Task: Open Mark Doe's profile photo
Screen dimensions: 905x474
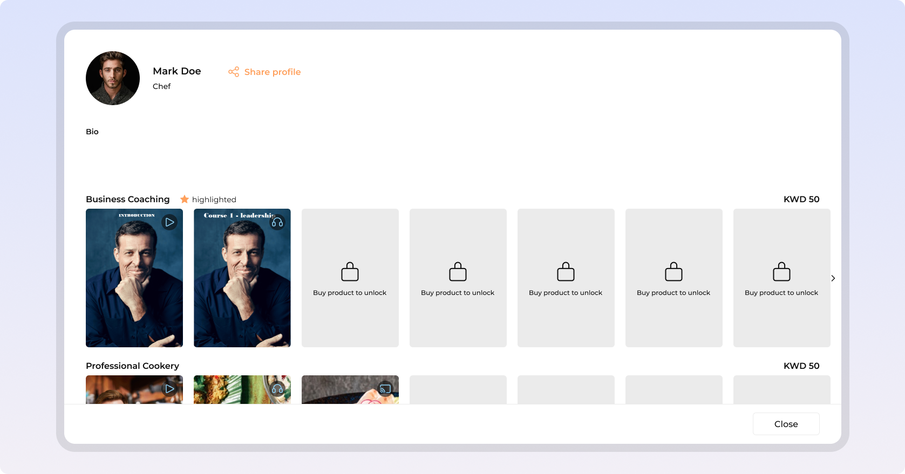Action: point(113,78)
